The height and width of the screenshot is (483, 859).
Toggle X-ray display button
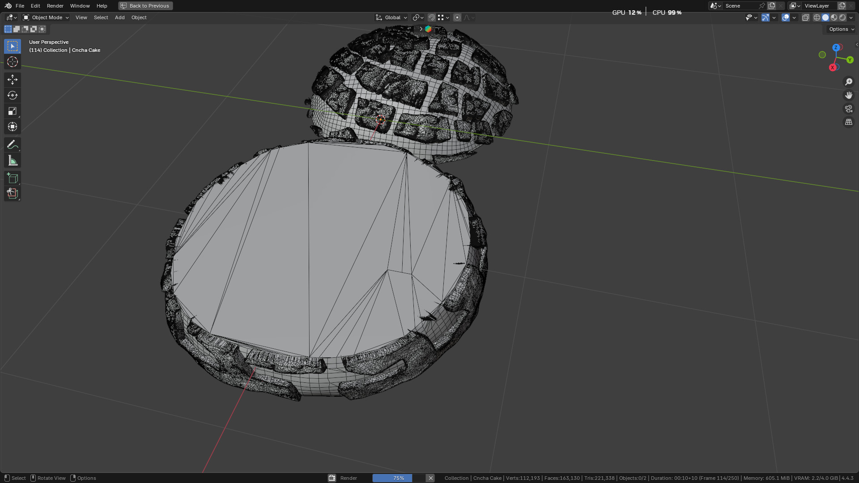[x=805, y=17]
